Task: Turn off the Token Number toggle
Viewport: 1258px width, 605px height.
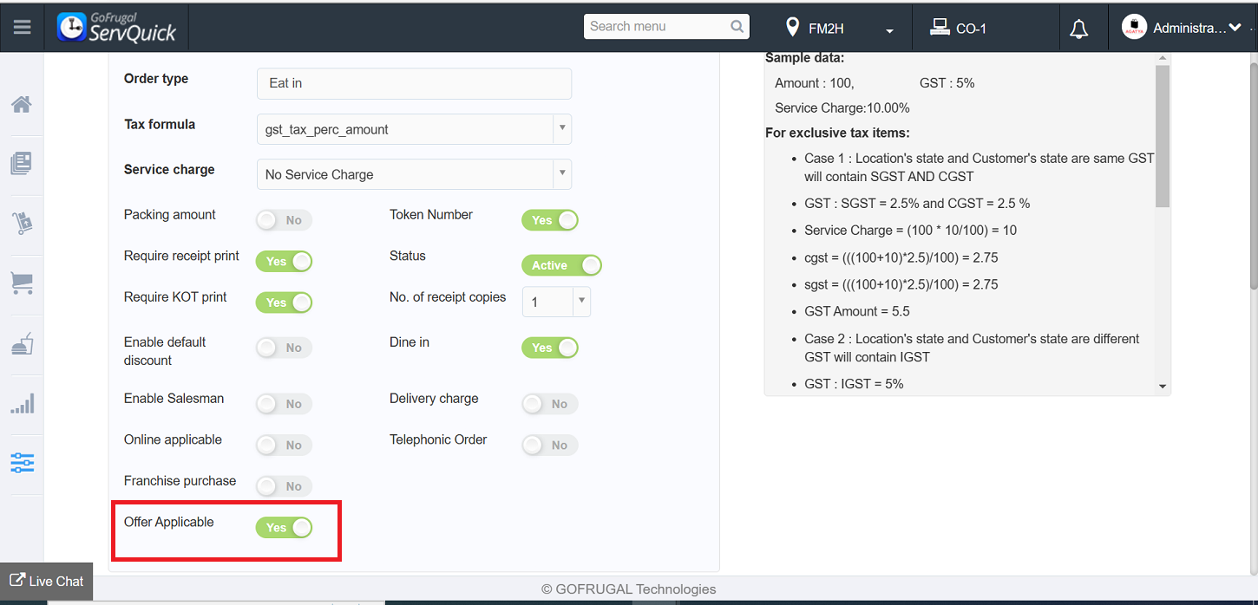Action: tap(549, 220)
